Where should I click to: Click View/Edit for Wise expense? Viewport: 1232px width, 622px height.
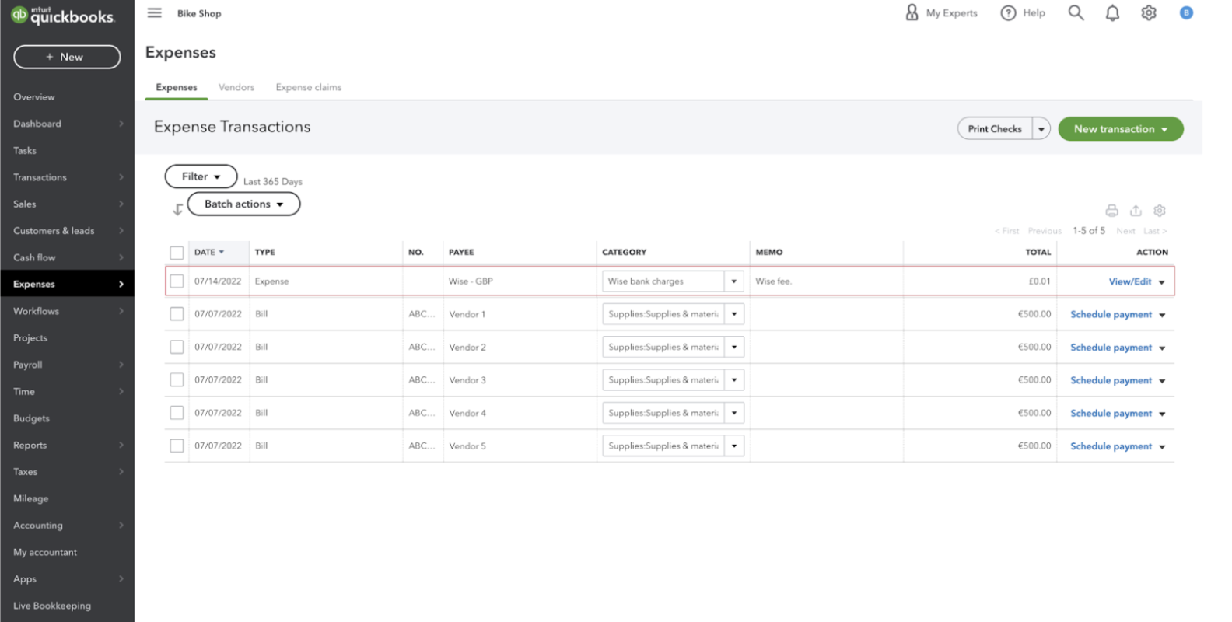click(x=1130, y=281)
